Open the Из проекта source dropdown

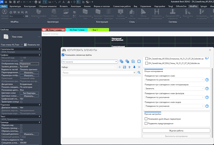pos(90,62)
